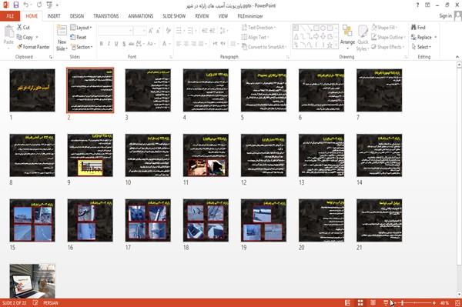Click Shape Outline option
The image size is (462, 307).
[388, 37]
